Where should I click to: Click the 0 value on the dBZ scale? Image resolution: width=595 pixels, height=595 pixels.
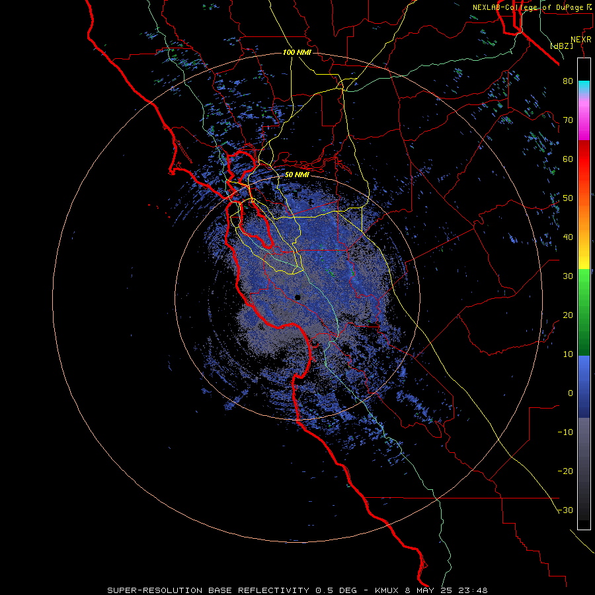571,393
